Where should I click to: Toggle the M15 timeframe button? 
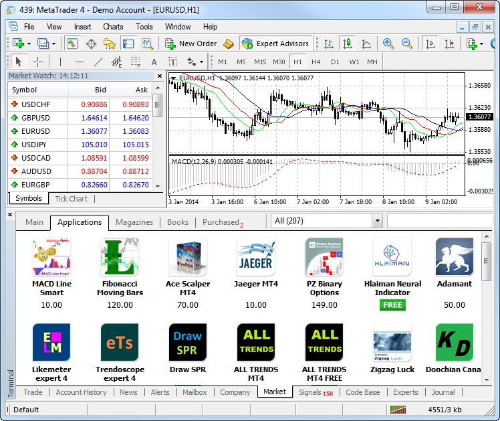point(259,62)
